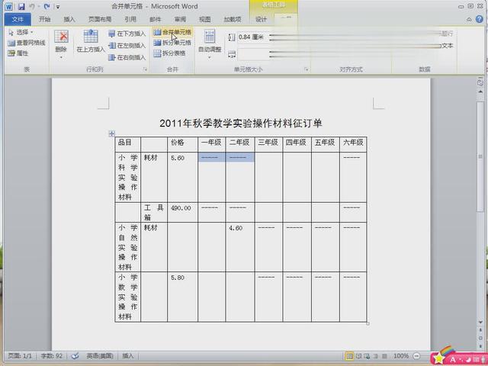This screenshot has height=366, width=488.
Task: Open the 删除 (Delete) table dropdown
Action: click(61, 44)
